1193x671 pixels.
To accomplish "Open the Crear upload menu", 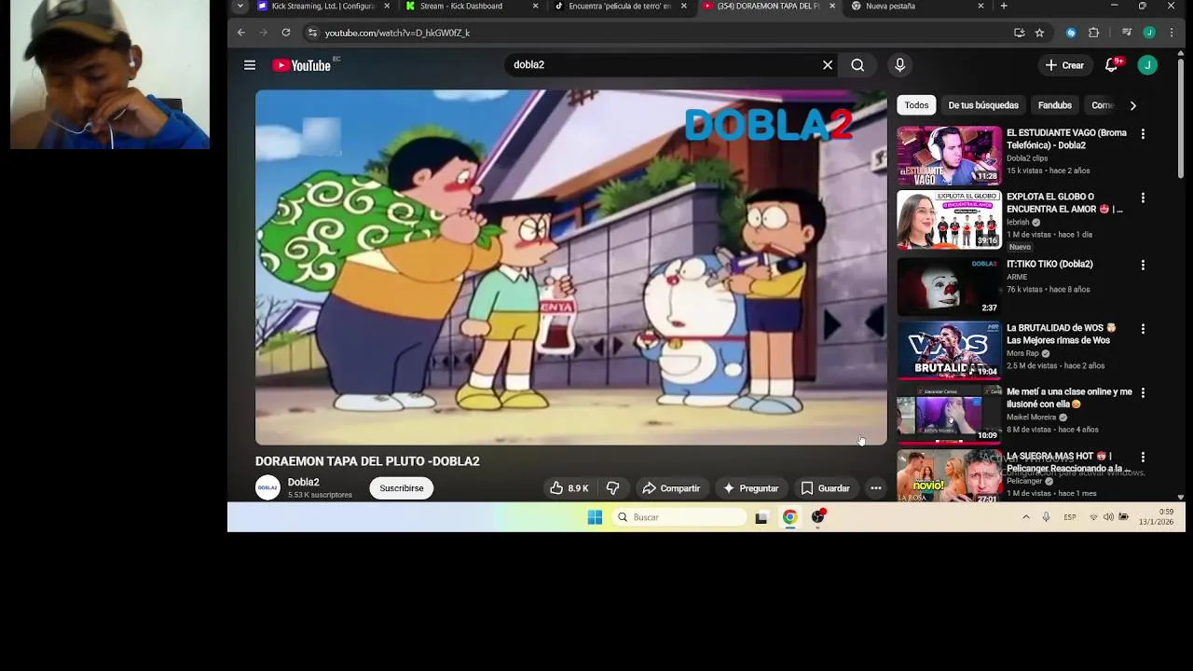I will [x=1064, y=65].
